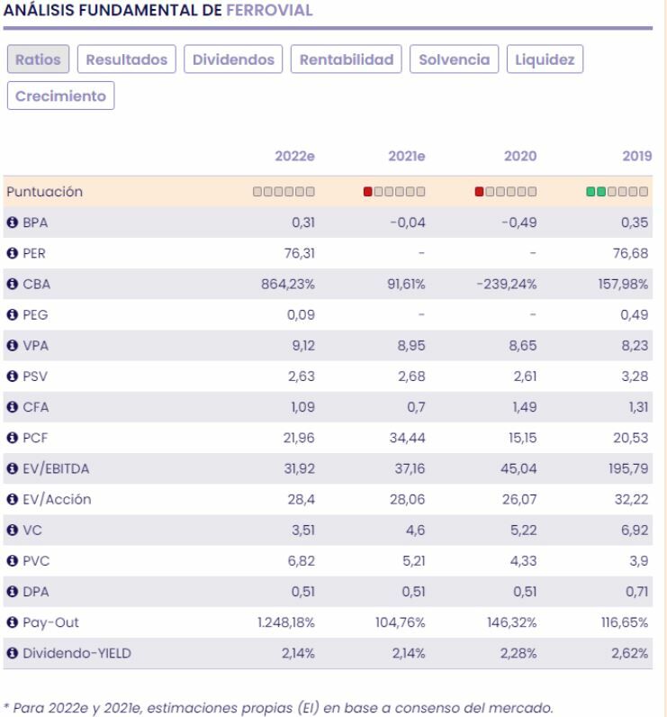Click the info icon next to PVC
This screenshot has height=717, width=667.
pos(12,562)
